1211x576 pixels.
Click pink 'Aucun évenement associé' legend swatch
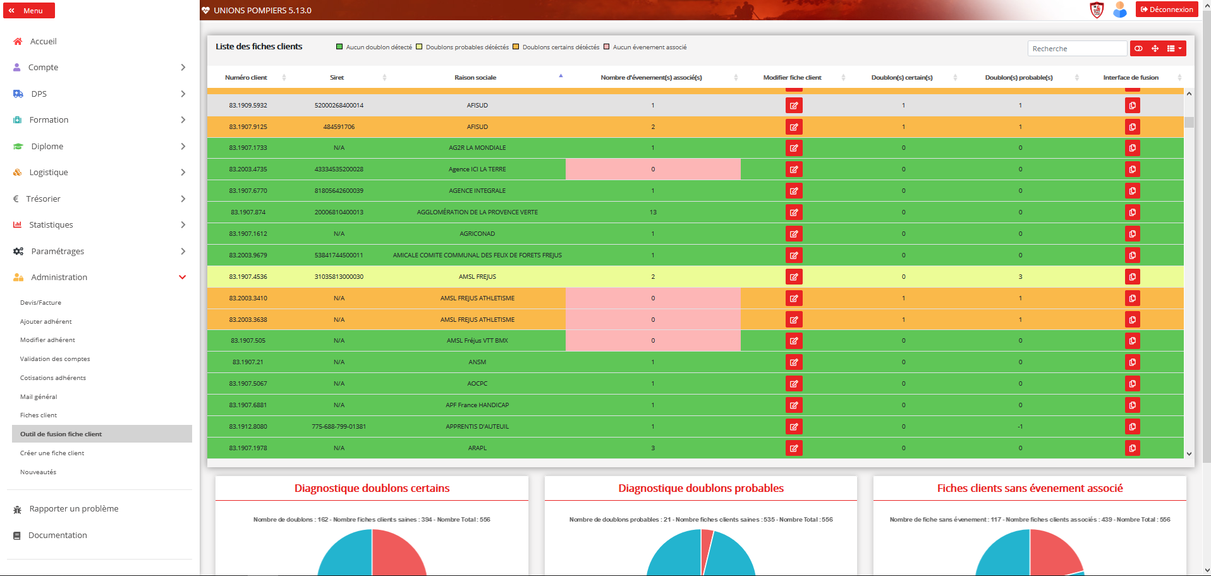(x=606, y=47)
